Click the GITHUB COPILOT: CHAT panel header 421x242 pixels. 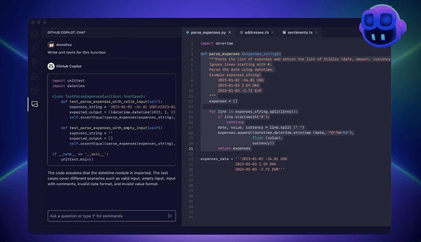(66, 32)
